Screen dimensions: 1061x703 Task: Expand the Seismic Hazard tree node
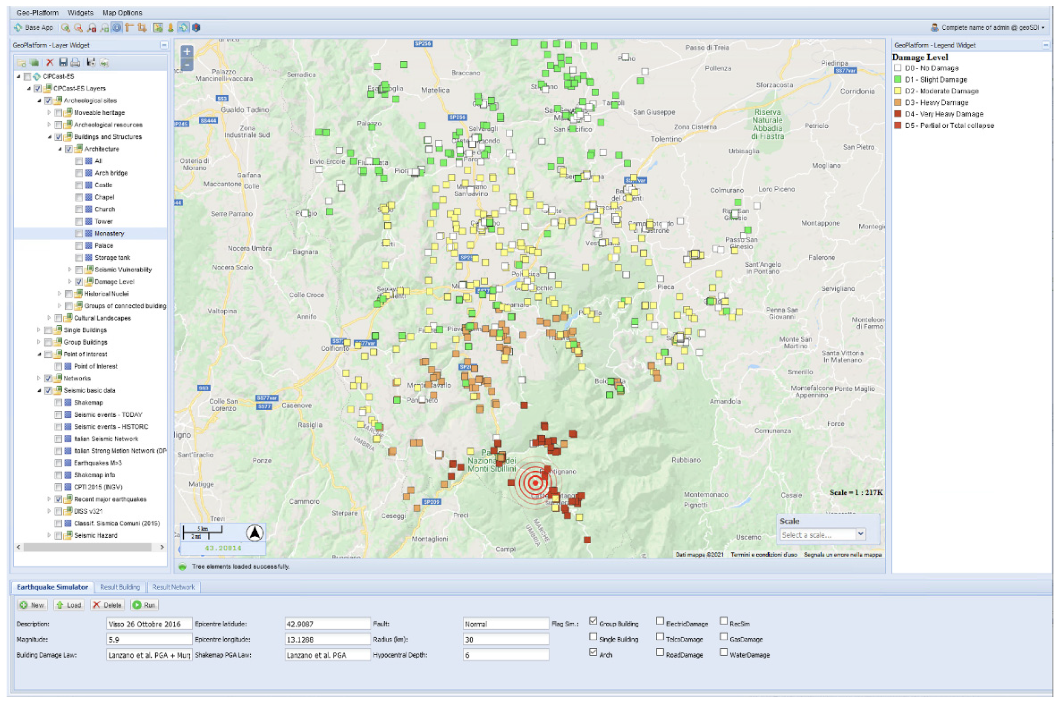click(x=49, y=535)
